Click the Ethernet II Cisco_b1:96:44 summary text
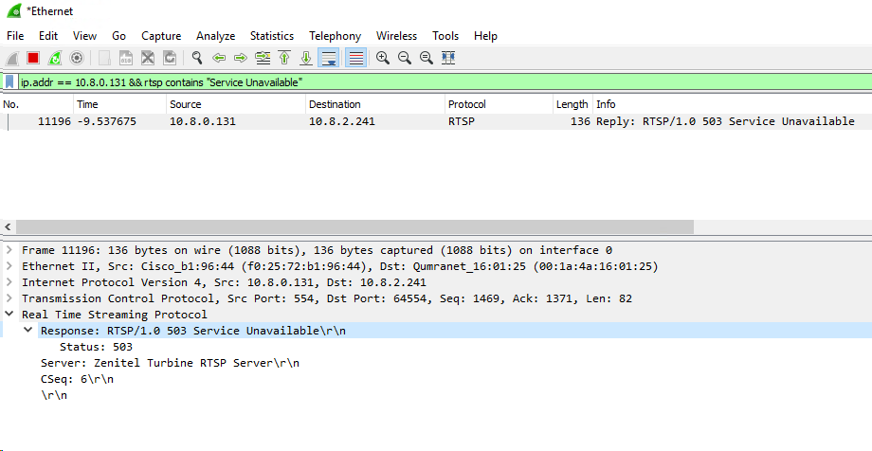872x451 pixels. point(339,266)
